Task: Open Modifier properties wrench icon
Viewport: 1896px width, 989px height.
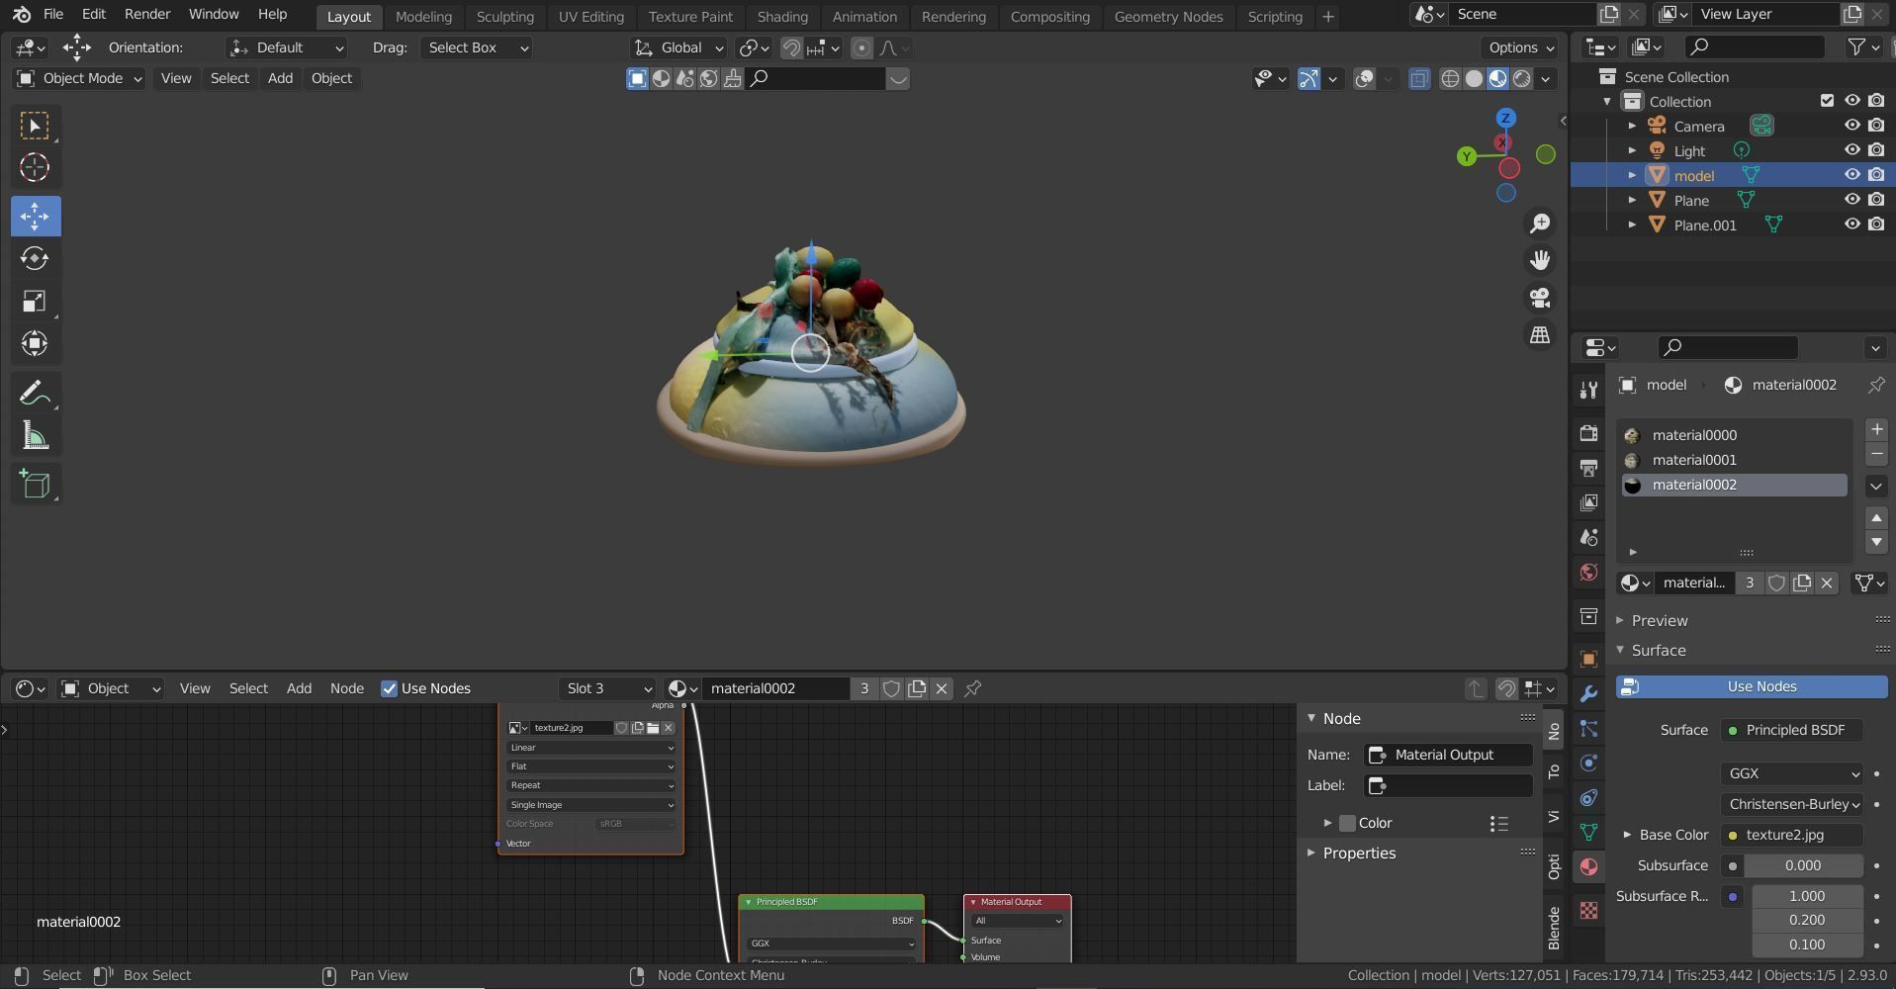Action: pyautogui.click(x=1588, y=694)
